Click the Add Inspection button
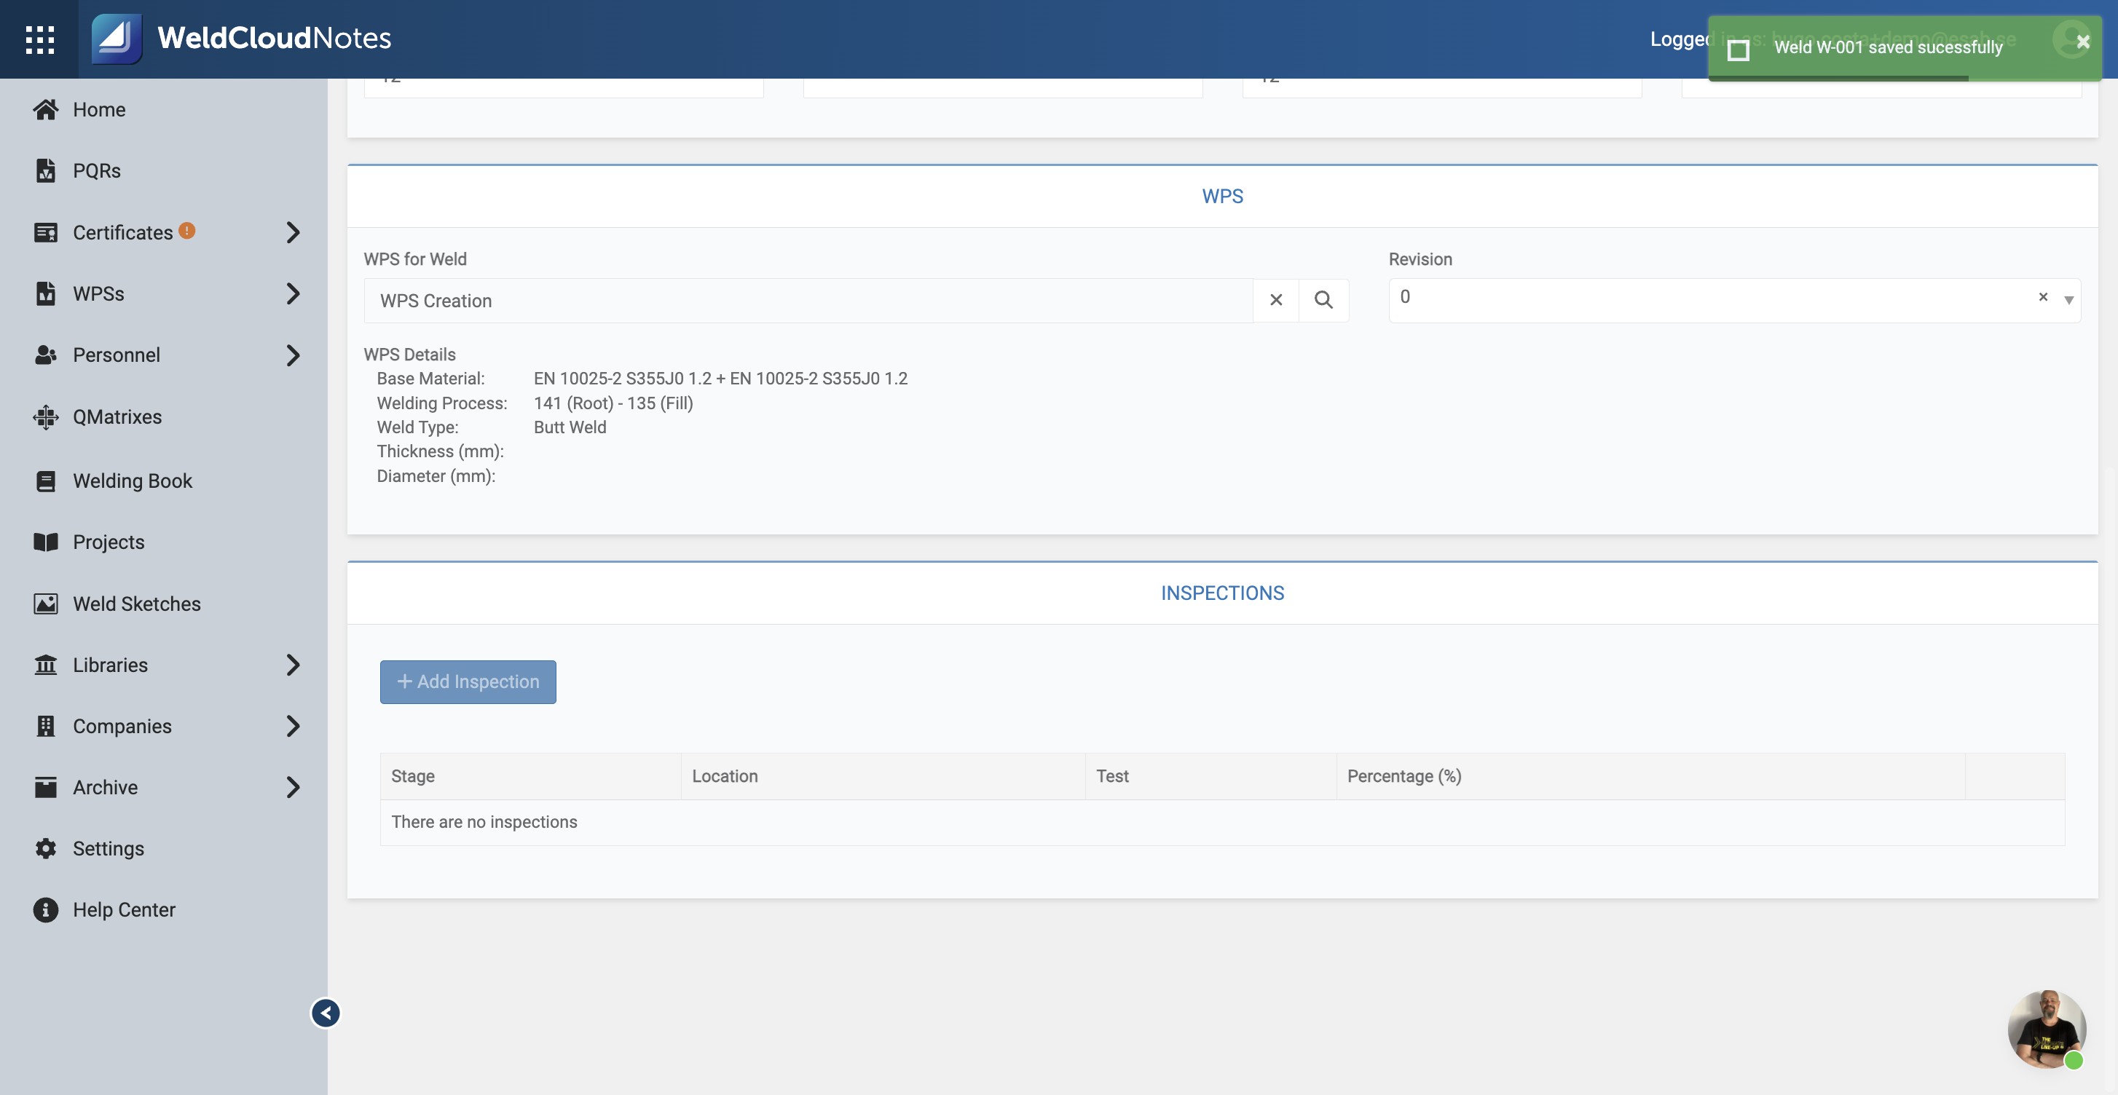The width and height of the screenshot is (2118, 1095). click(x=468, y=681)
